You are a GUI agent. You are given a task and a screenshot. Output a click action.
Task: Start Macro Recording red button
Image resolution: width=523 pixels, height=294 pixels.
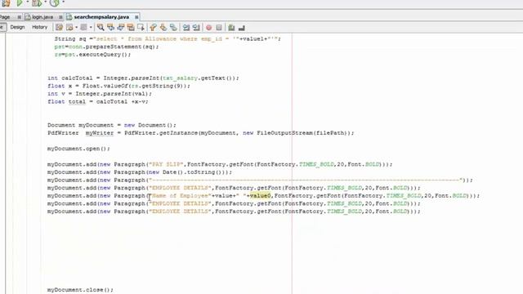(x=209, y=27)
